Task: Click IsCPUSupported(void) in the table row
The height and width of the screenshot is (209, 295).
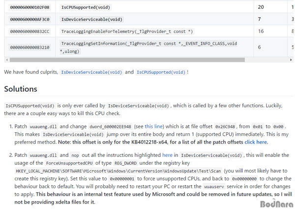Action: point(86,7)
